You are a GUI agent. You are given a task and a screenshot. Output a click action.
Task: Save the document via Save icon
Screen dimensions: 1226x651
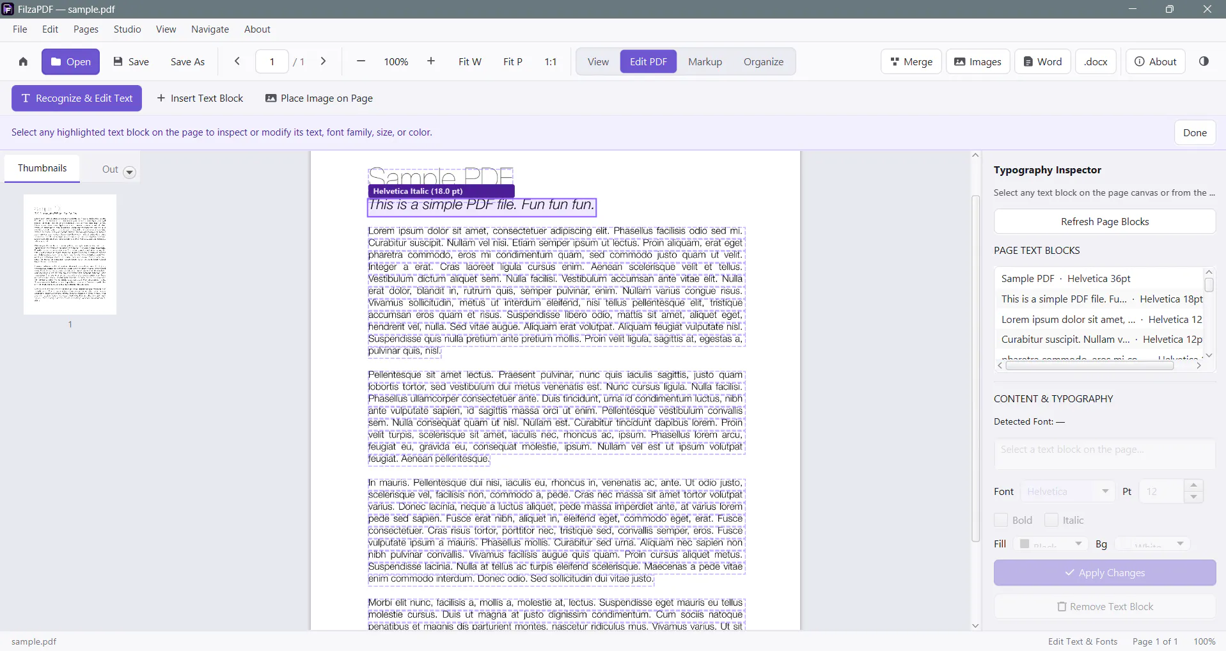(x=131, y=61)
